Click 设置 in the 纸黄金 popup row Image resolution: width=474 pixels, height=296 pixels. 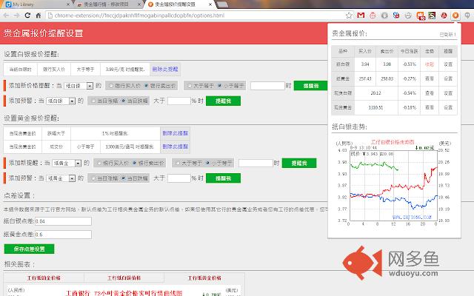tap(448, 78)
